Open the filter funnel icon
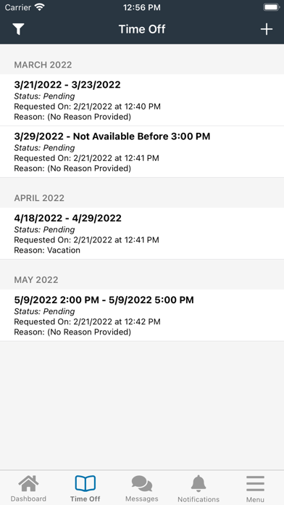The height and width of the screenshot is (505, 284). point(19,29)
